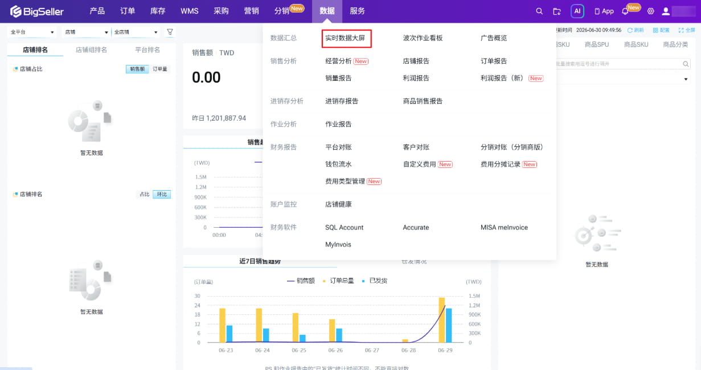Open the App phone icon
Image resolution: width=701 pixels, height=370 pixels.
coord(604,11)
